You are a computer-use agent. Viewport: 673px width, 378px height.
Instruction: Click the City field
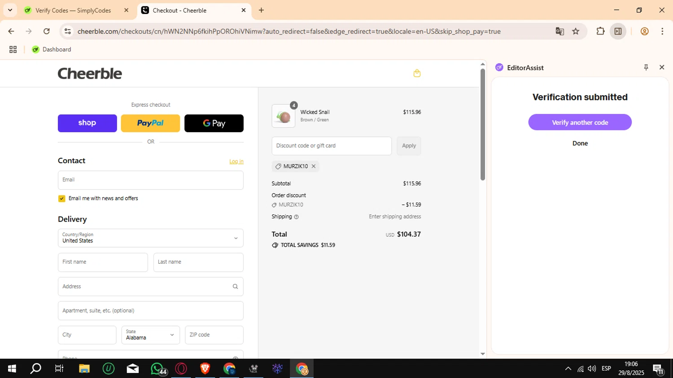(87, 335)
